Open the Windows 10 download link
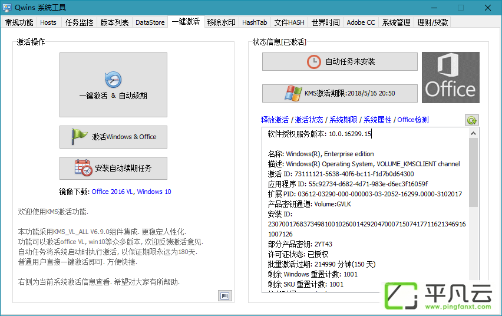The image size is (502, 316). coord(154,192)
